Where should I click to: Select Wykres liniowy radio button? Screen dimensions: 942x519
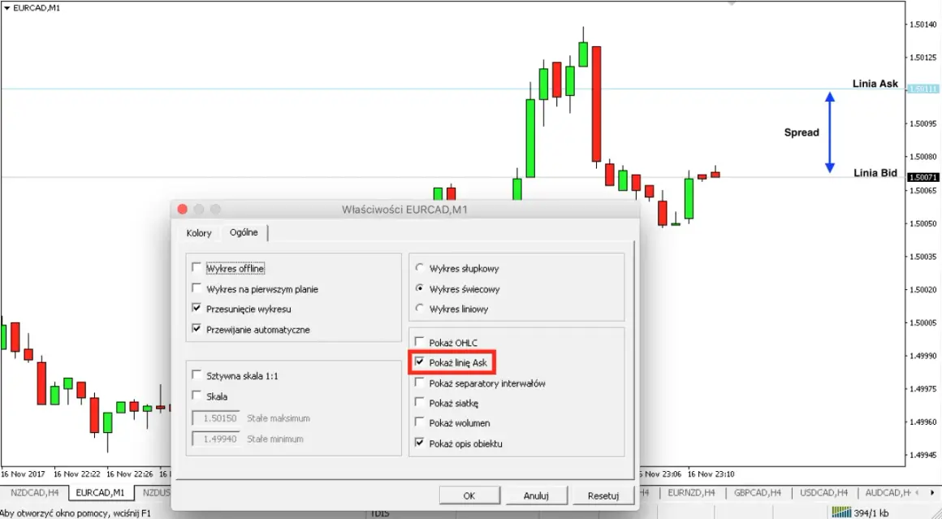pyautogui.click(x=419, y=308)
